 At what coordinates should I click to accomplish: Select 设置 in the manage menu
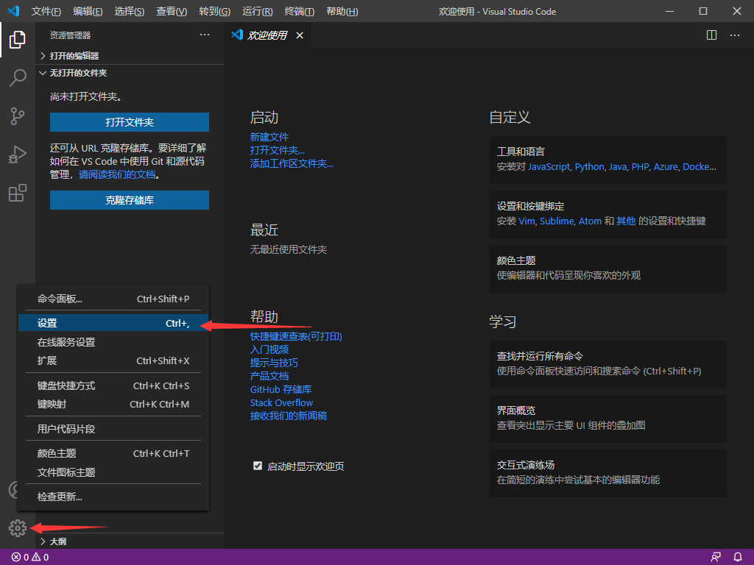[113, 324]
